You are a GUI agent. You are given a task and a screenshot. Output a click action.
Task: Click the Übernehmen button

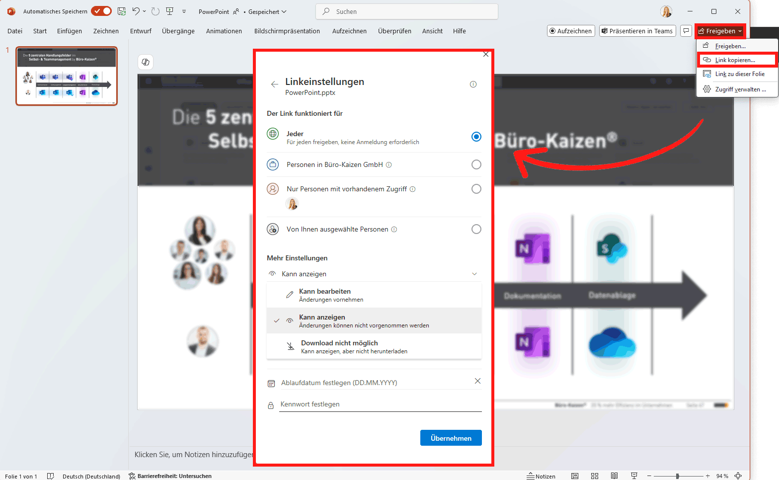pos(451,438)
